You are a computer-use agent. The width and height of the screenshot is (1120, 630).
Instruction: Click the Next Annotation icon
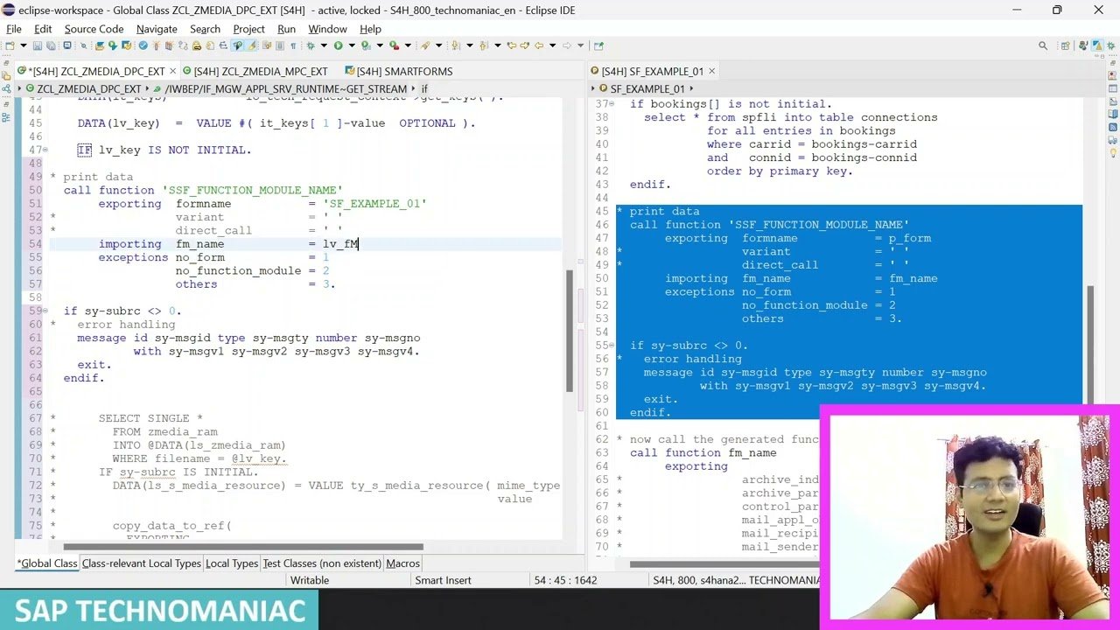[x=456, y=45]
